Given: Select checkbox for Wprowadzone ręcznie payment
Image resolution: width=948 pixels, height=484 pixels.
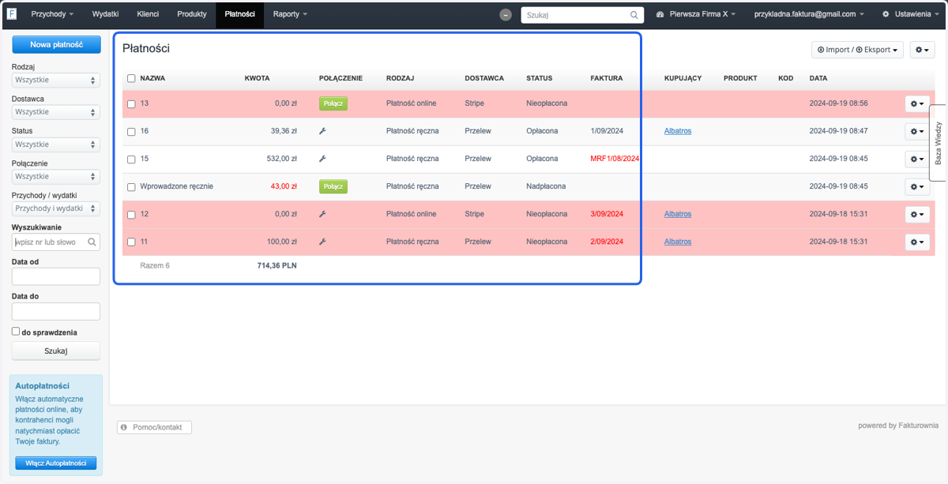Looking at the screenshot, I should [131, 187].
